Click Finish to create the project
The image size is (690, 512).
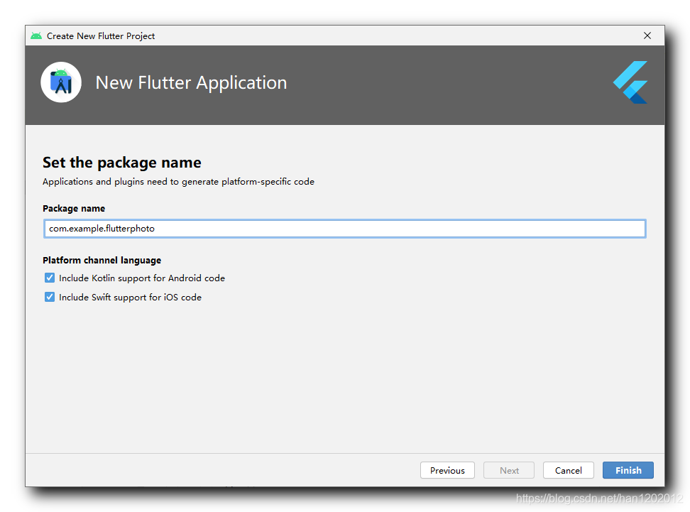tap(628, 470)
